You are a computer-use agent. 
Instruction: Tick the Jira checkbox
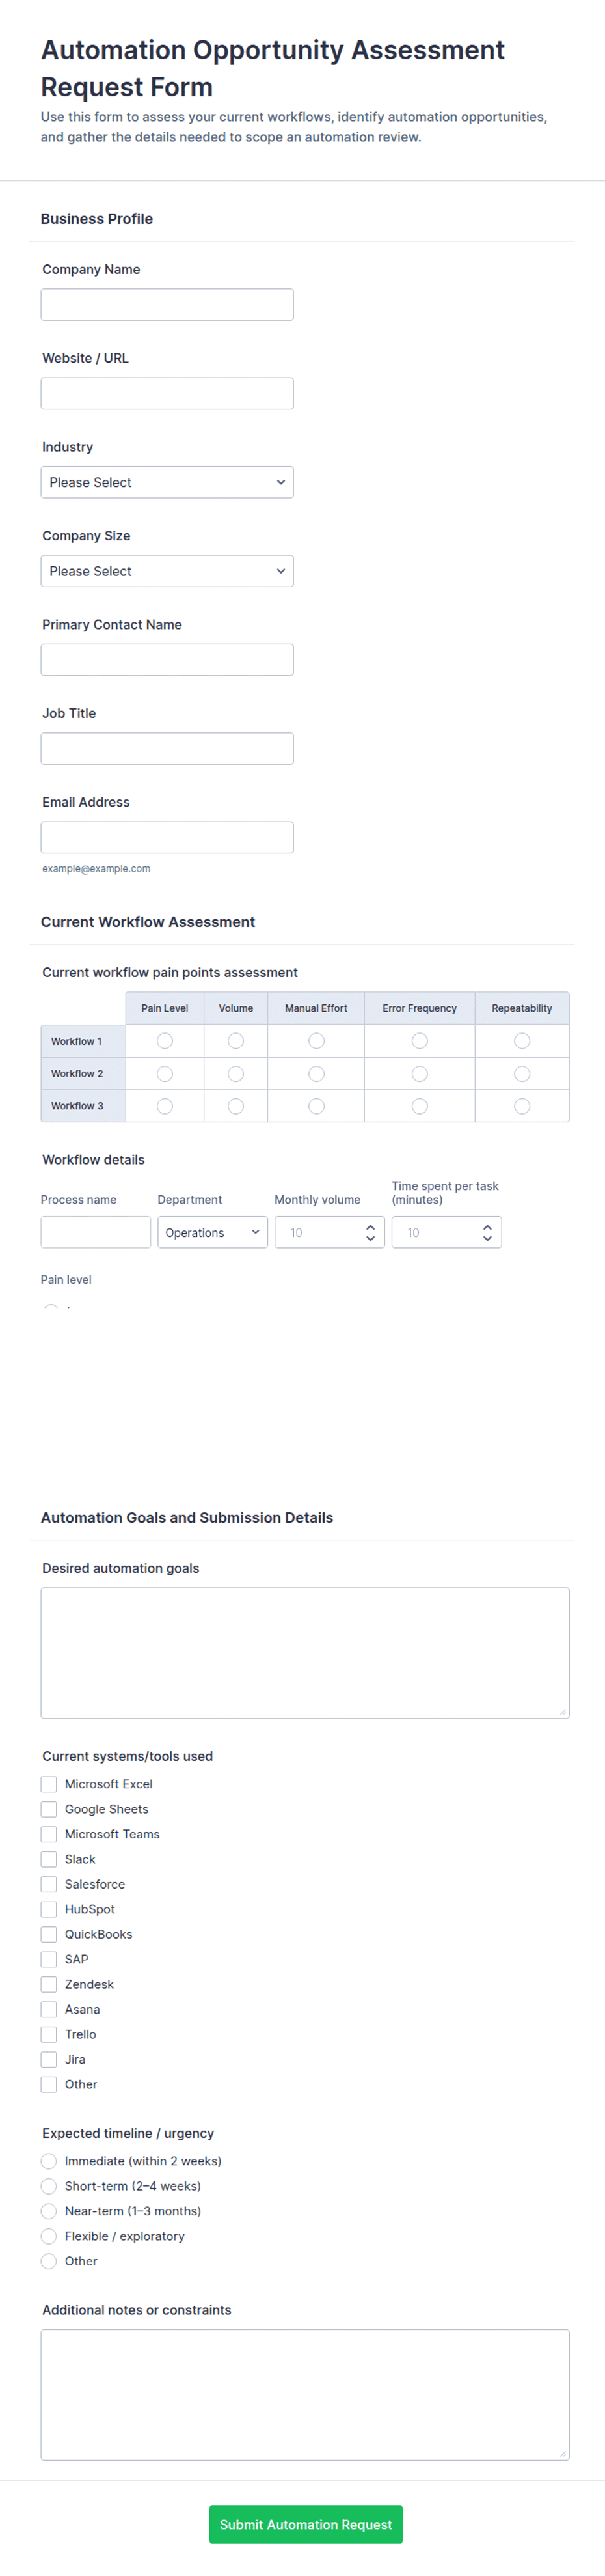coord(49,2059)
